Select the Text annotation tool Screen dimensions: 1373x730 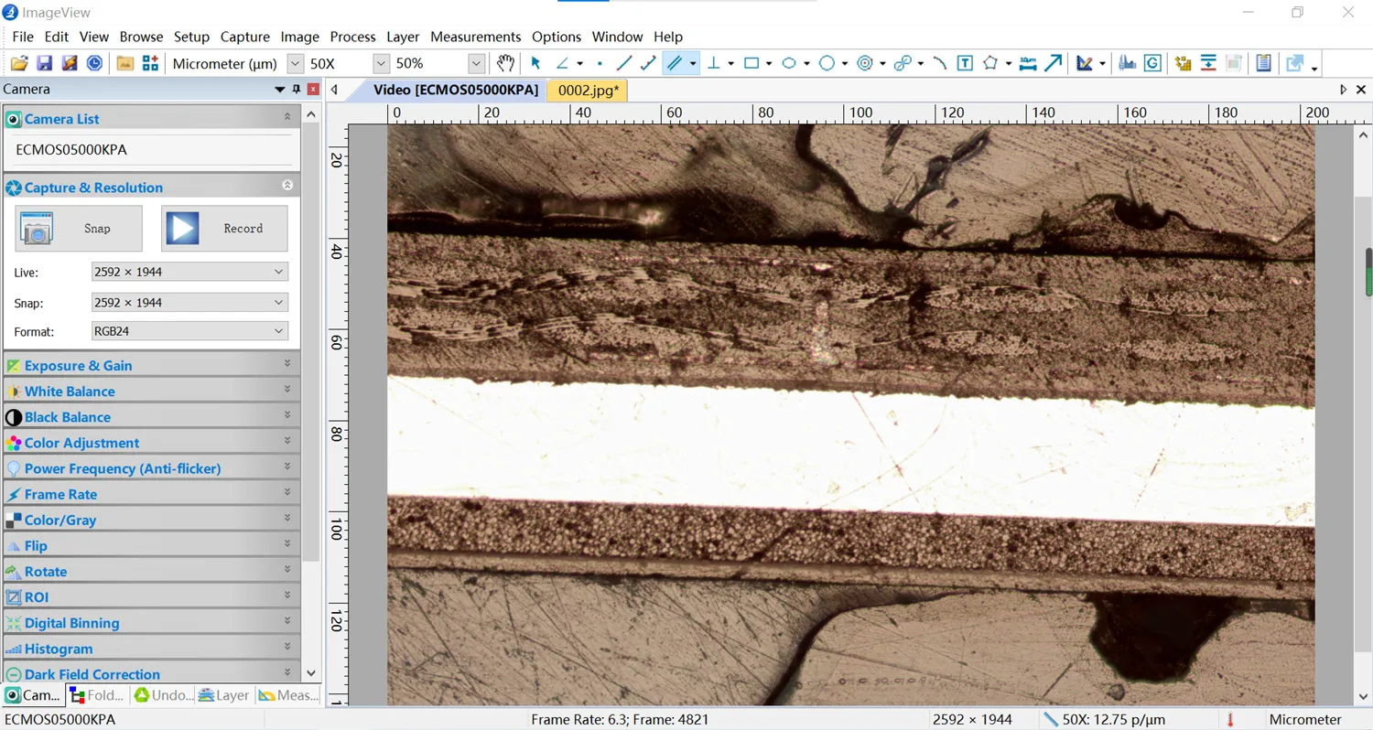(x=965, y=63)
